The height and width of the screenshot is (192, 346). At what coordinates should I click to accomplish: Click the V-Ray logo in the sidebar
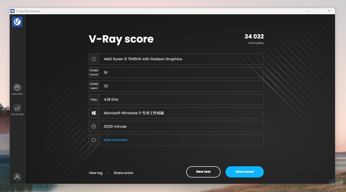point(17,22)
